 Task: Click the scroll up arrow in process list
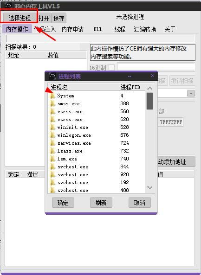tap(149, 88)
